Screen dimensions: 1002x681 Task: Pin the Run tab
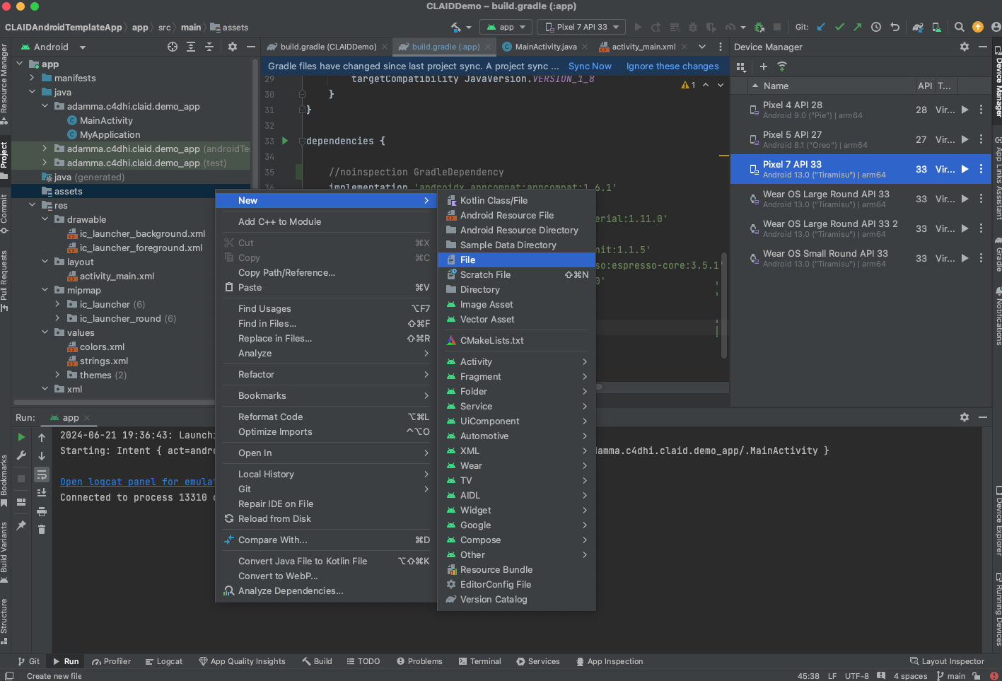pyautogui.click(x=21, y=525)
